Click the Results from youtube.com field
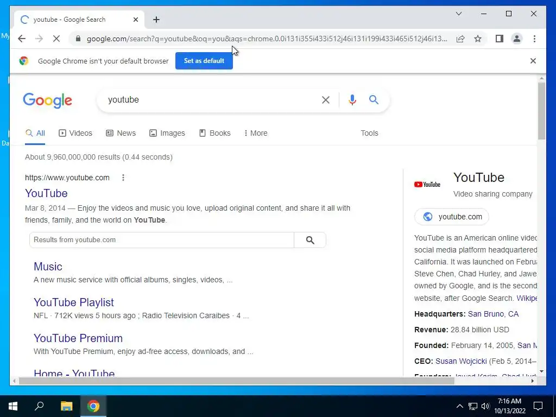This screenshot has width=556, height=417. pyautogui.click(x=162, y=240)
